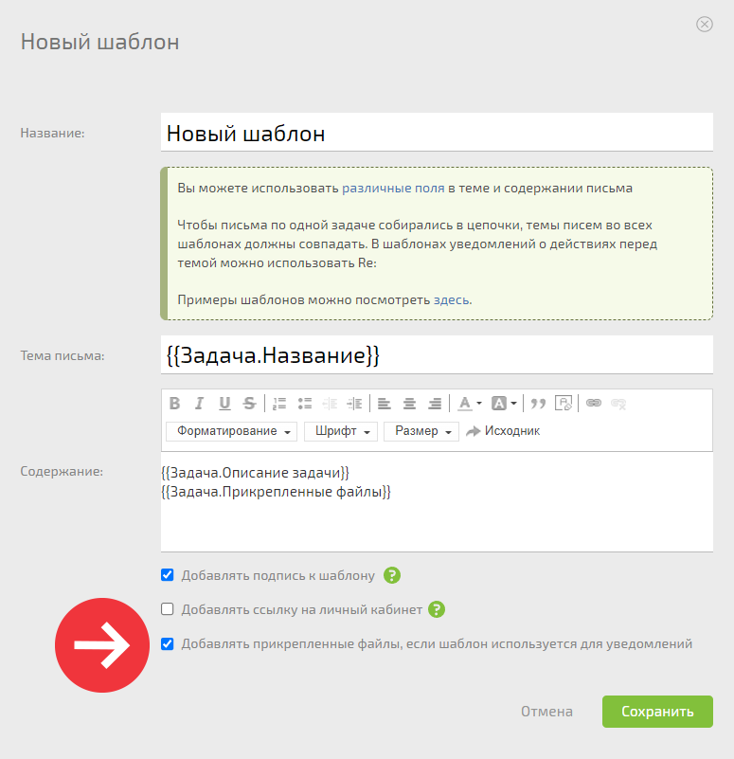Open the Форматирование dropdown
Viewport: 734px width, 759px height.
coord(232,431)
